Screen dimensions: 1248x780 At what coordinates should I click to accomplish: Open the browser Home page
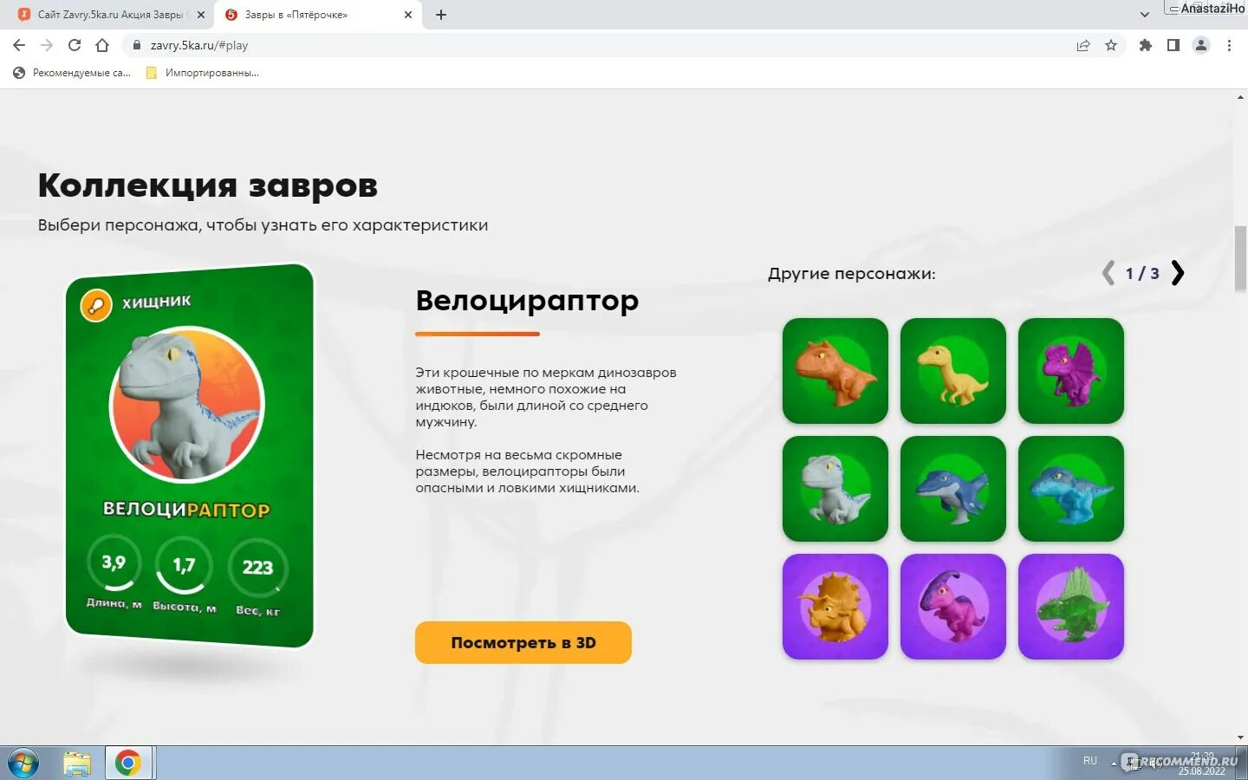click(x=102, y=45)
